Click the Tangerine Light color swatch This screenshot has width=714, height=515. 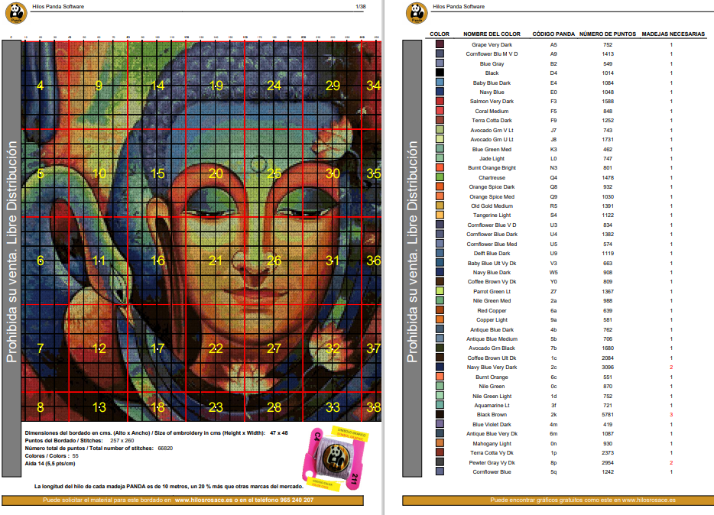tap(440, 215)
